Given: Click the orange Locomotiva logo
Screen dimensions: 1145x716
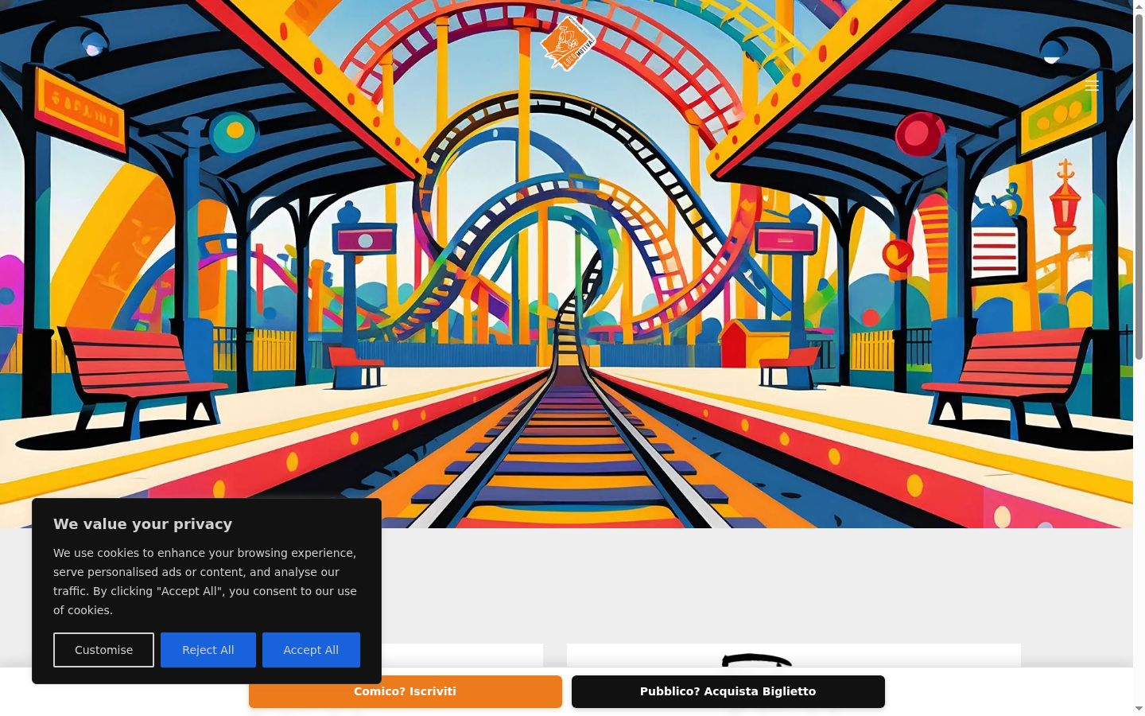Looking at the screenshot, I should click(x=568, y=44).
